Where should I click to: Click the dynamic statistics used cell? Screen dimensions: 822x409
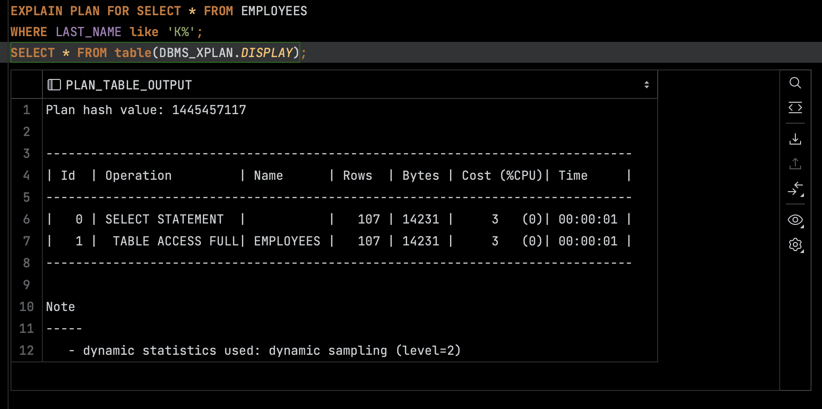point(350,351)
